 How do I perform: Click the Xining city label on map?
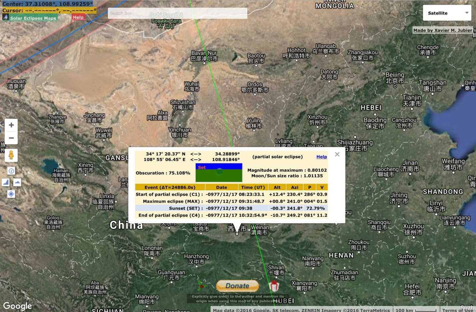click(x=86, y=168)
